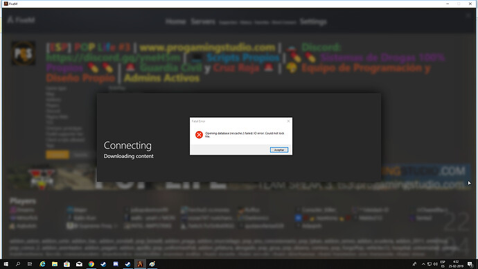The width and height of the screenshot is (478, 269).
Task: Open File Explorer from taskbar
Action: tap(55, 264)
